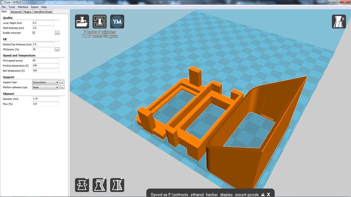Click the eject icon in saved notification
351x197 pixels.
[263, 195]
